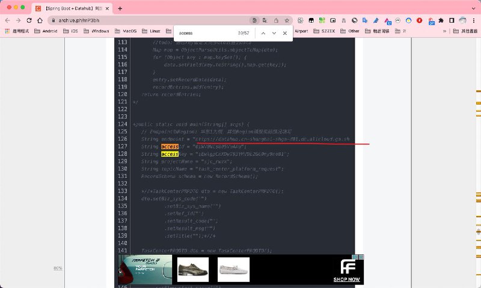Expand the tab search chevron
This screenshot has height=288, width=481.
click(x=473, y=8)
